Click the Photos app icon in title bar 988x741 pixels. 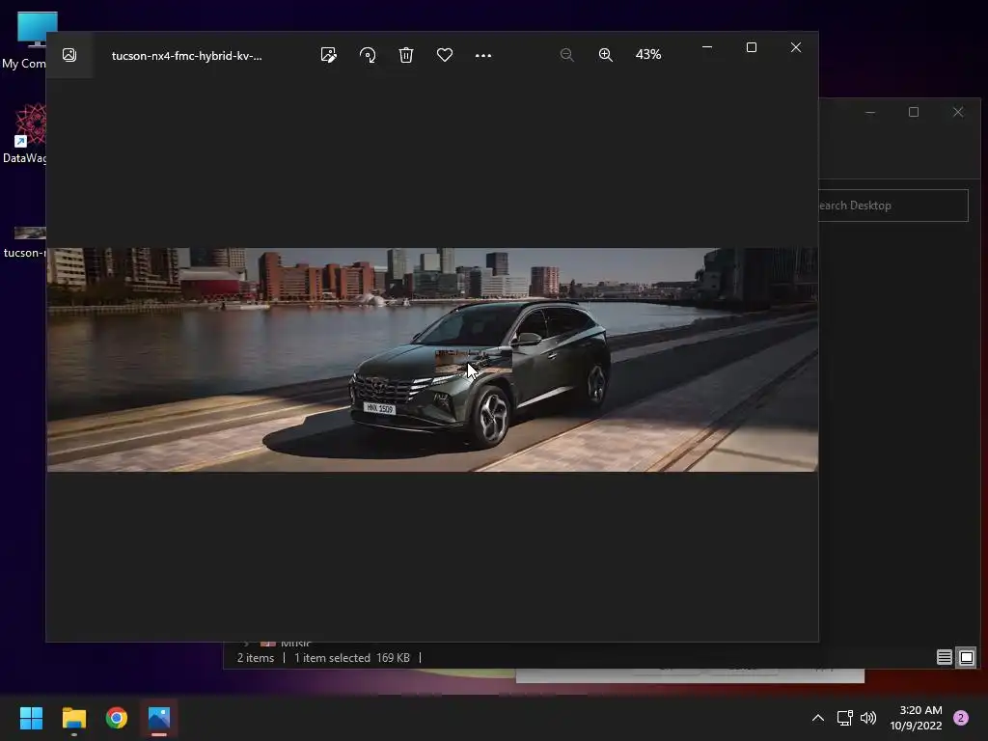point(69,55)
